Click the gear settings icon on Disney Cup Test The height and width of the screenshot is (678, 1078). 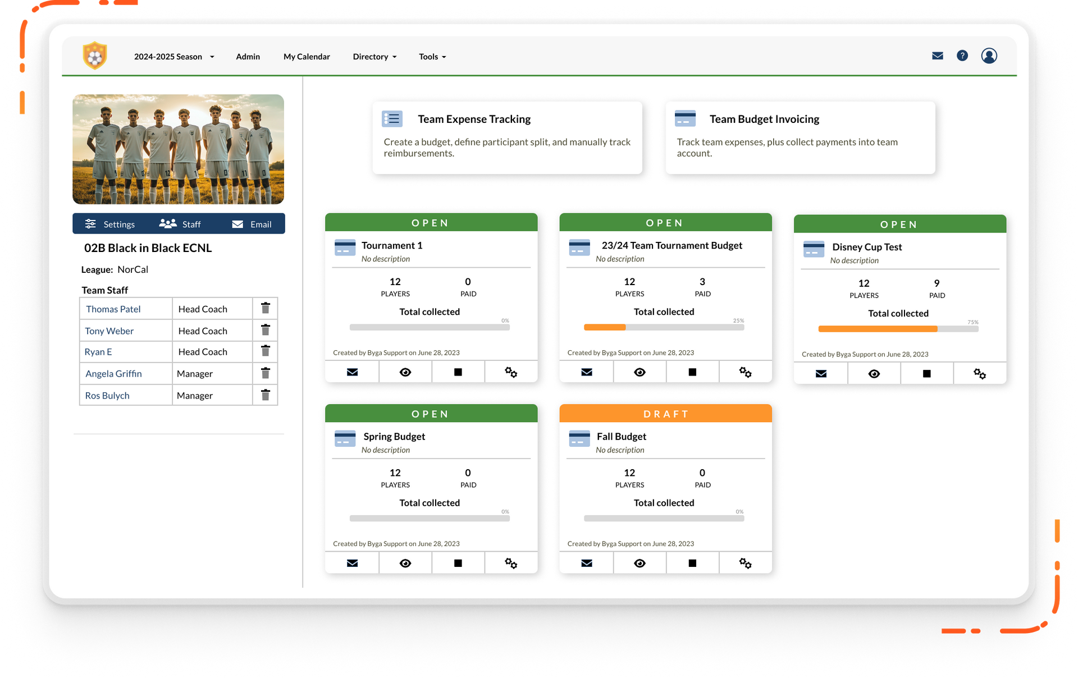pos(980,373)
